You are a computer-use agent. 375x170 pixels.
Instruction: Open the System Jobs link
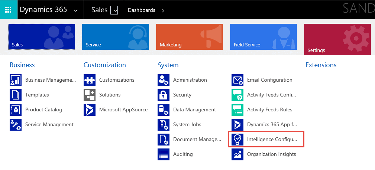[x=187, y=124]
